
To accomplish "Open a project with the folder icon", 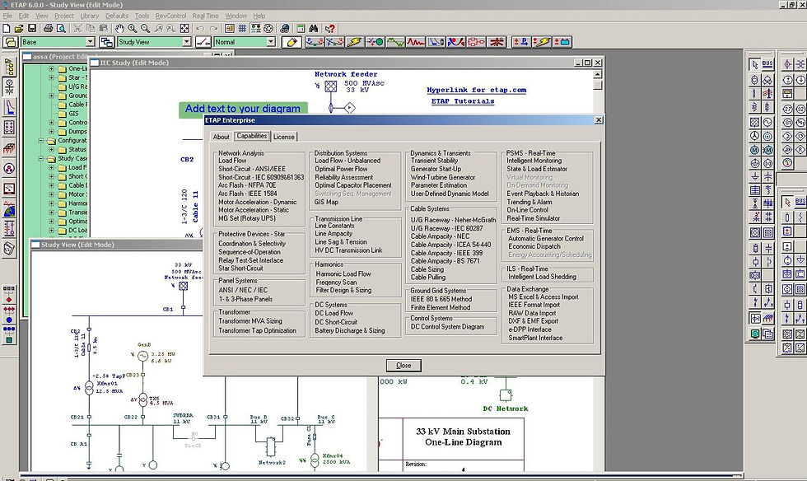I will (19, 29).
